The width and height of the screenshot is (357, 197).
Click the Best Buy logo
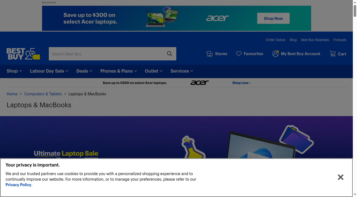[23, 54]
